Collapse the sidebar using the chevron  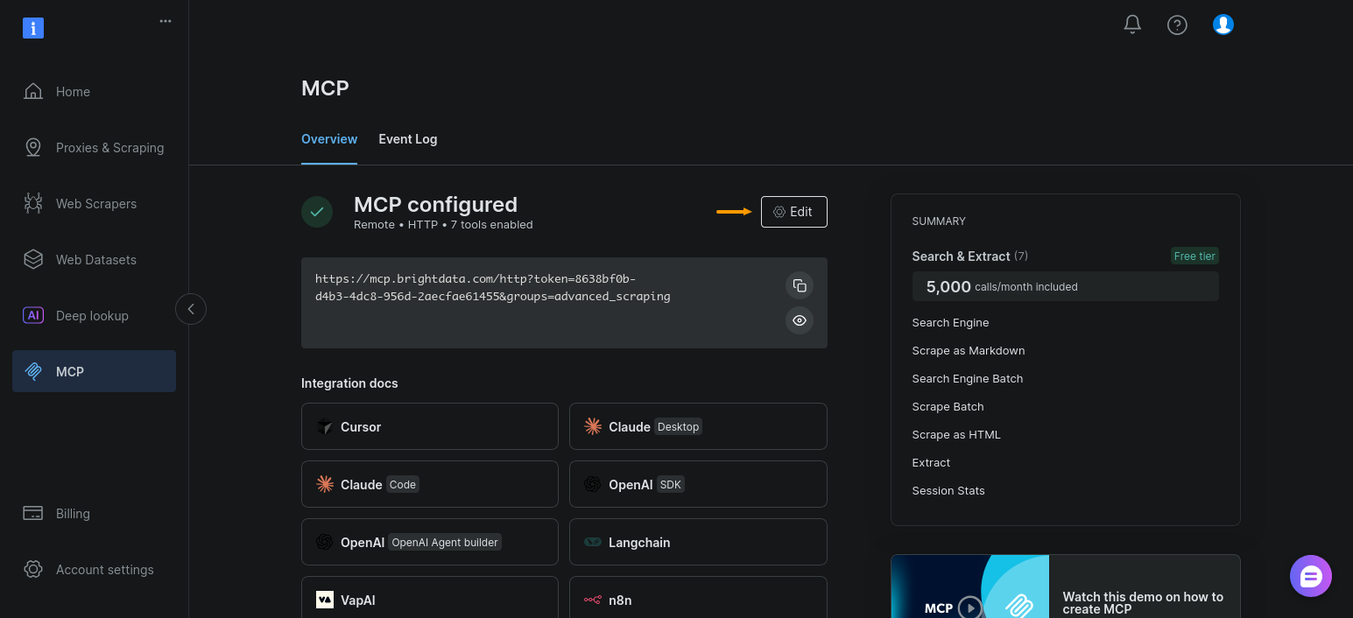pos(190,309)
